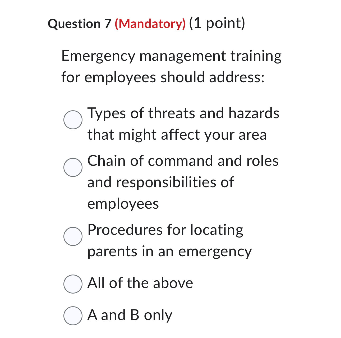Viewport: 341px width, 338px height.
Task: Click the red '(Mandatory)' label
Action: coord(149,24)
